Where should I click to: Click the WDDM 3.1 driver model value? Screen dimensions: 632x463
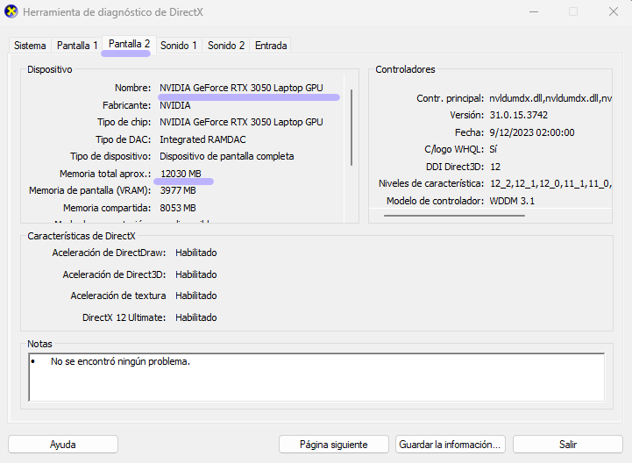click(512, 201)
